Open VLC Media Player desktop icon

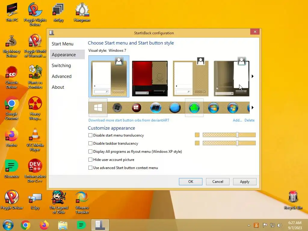tap(35, 140)
